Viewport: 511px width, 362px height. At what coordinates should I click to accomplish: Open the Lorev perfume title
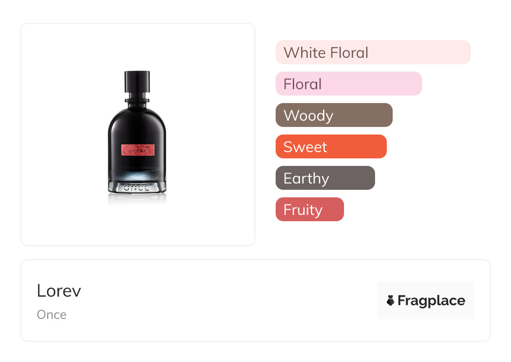(59, 290)
